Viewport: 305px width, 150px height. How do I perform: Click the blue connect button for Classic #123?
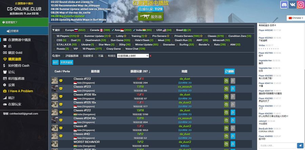point(233,89)
